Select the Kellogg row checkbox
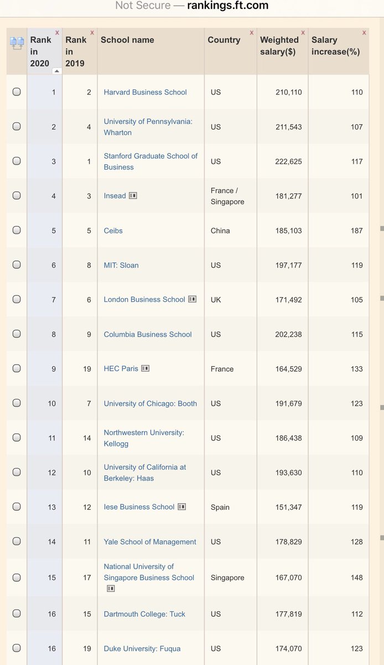The height and width of the screenshot is (665, 384). pyautogui.click(x=17, y=438)
